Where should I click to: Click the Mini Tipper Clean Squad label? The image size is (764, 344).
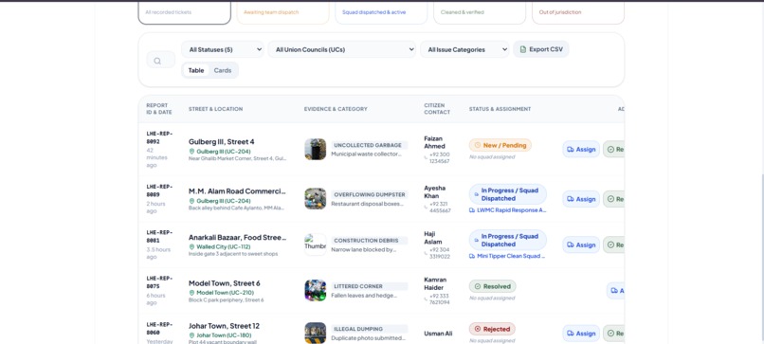pos(507,256)
